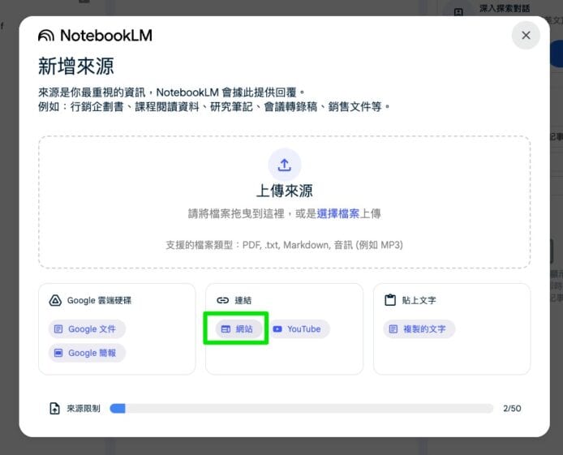Click the 貼上文字 section label
The height and width of the screenshot is (455, 563).
[419, 300]
